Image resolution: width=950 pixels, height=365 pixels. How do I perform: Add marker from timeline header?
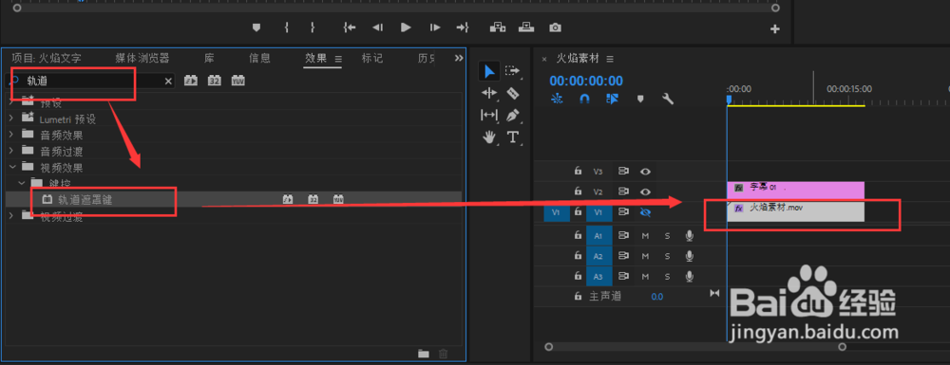point(640,100)
